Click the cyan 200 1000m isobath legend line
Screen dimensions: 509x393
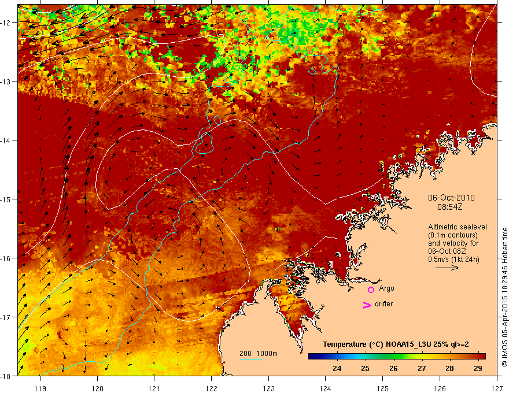[251, 360]
